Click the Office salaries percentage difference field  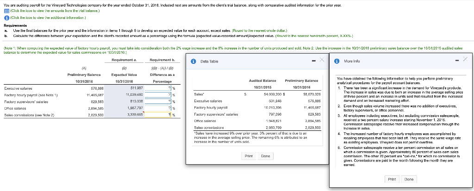[158, 108]
